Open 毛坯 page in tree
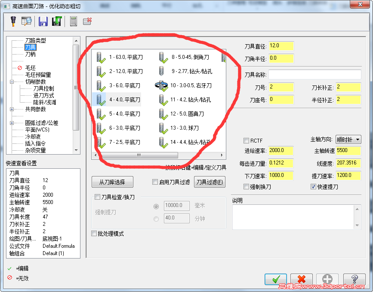Screen dimensions: 373x292 click(30, 68)
